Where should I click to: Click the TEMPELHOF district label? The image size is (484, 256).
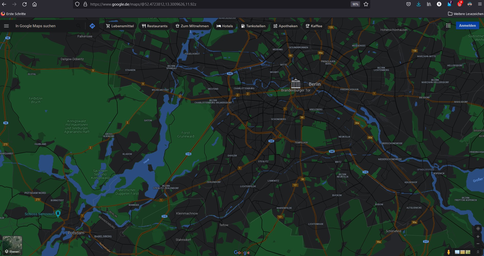point(301,143)
